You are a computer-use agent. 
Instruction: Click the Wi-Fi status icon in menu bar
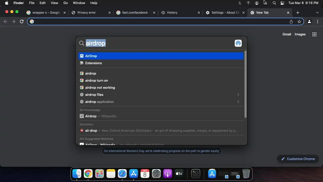pos(248,3)
